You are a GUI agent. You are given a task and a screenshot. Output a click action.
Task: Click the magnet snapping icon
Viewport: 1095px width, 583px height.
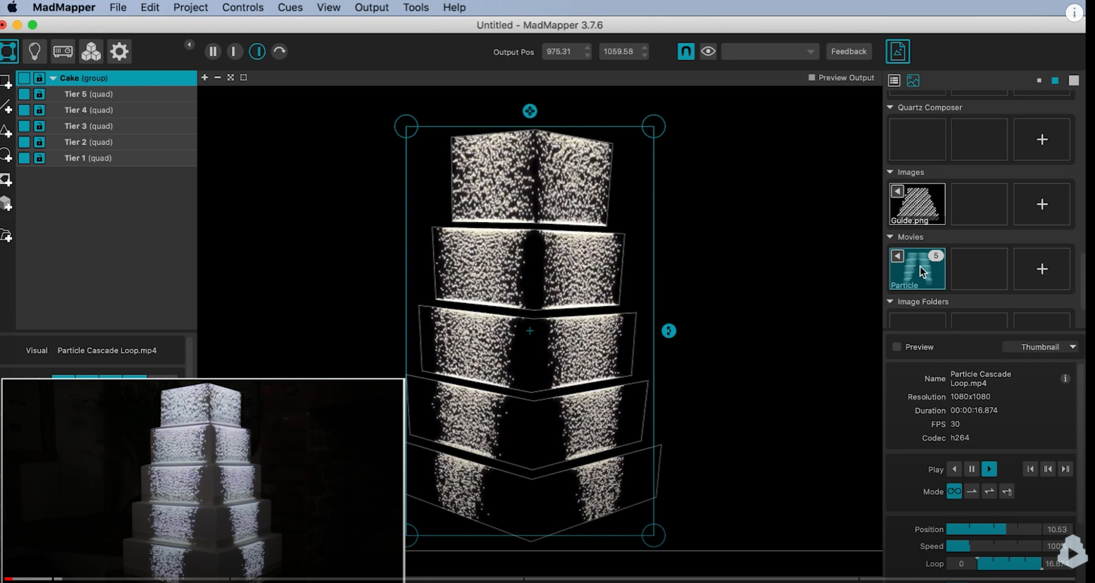(686, 51)
